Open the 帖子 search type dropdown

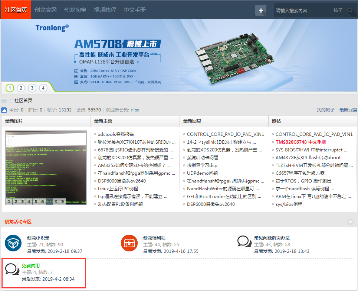coord(338,10)
